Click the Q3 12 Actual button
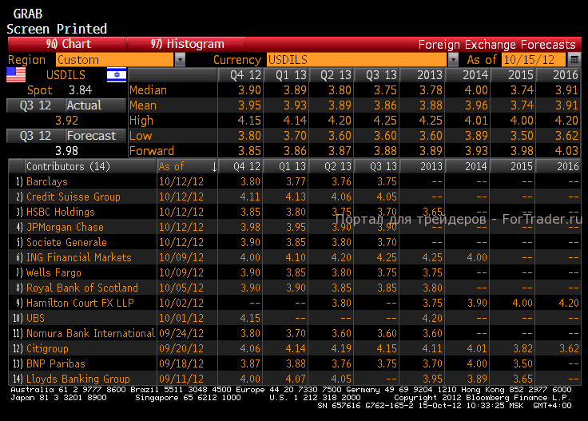Screen dimensions: 588x421 point(66,105)
